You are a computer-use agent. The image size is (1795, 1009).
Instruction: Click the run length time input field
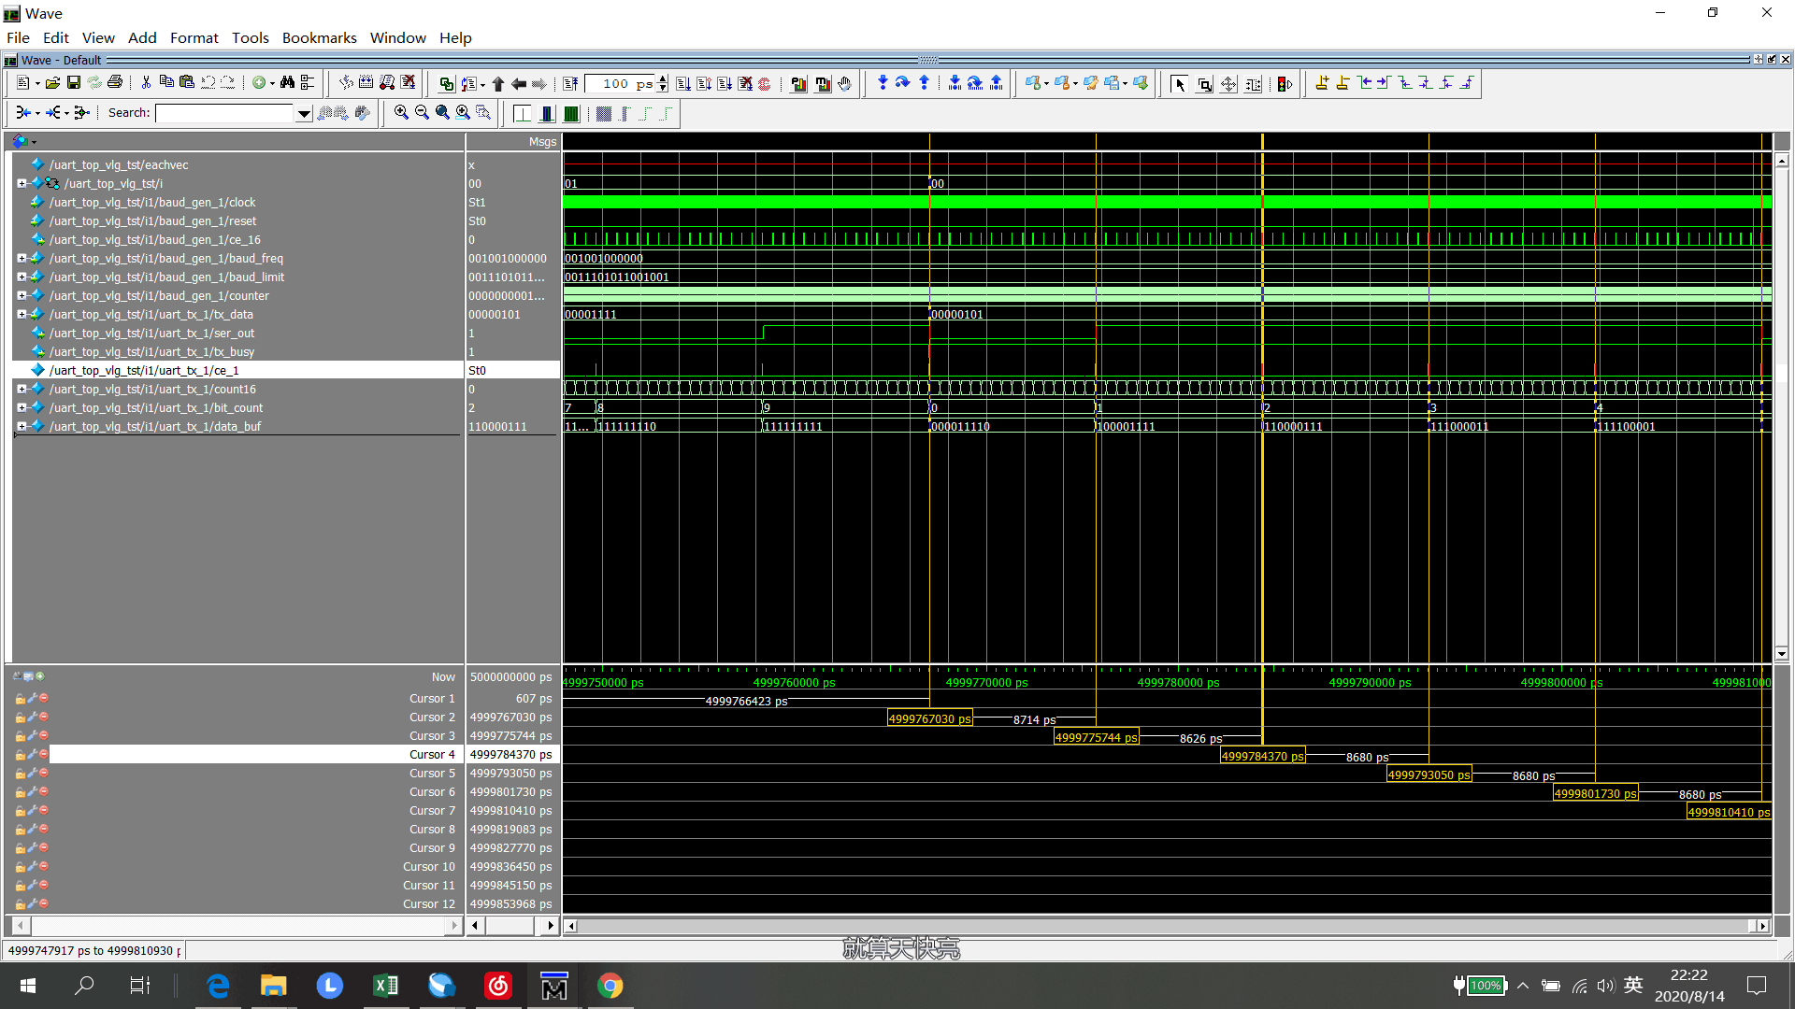(617, 84)
